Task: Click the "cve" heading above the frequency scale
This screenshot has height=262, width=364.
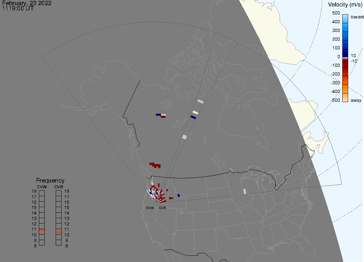Action: click(59, 187)
